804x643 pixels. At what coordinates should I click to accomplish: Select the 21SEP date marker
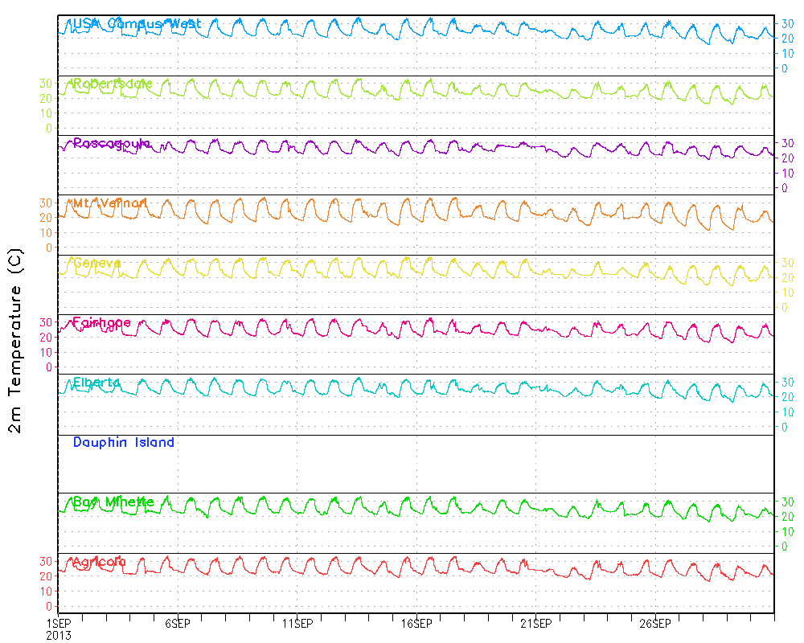pyautogui.click(x=535, y=624)
